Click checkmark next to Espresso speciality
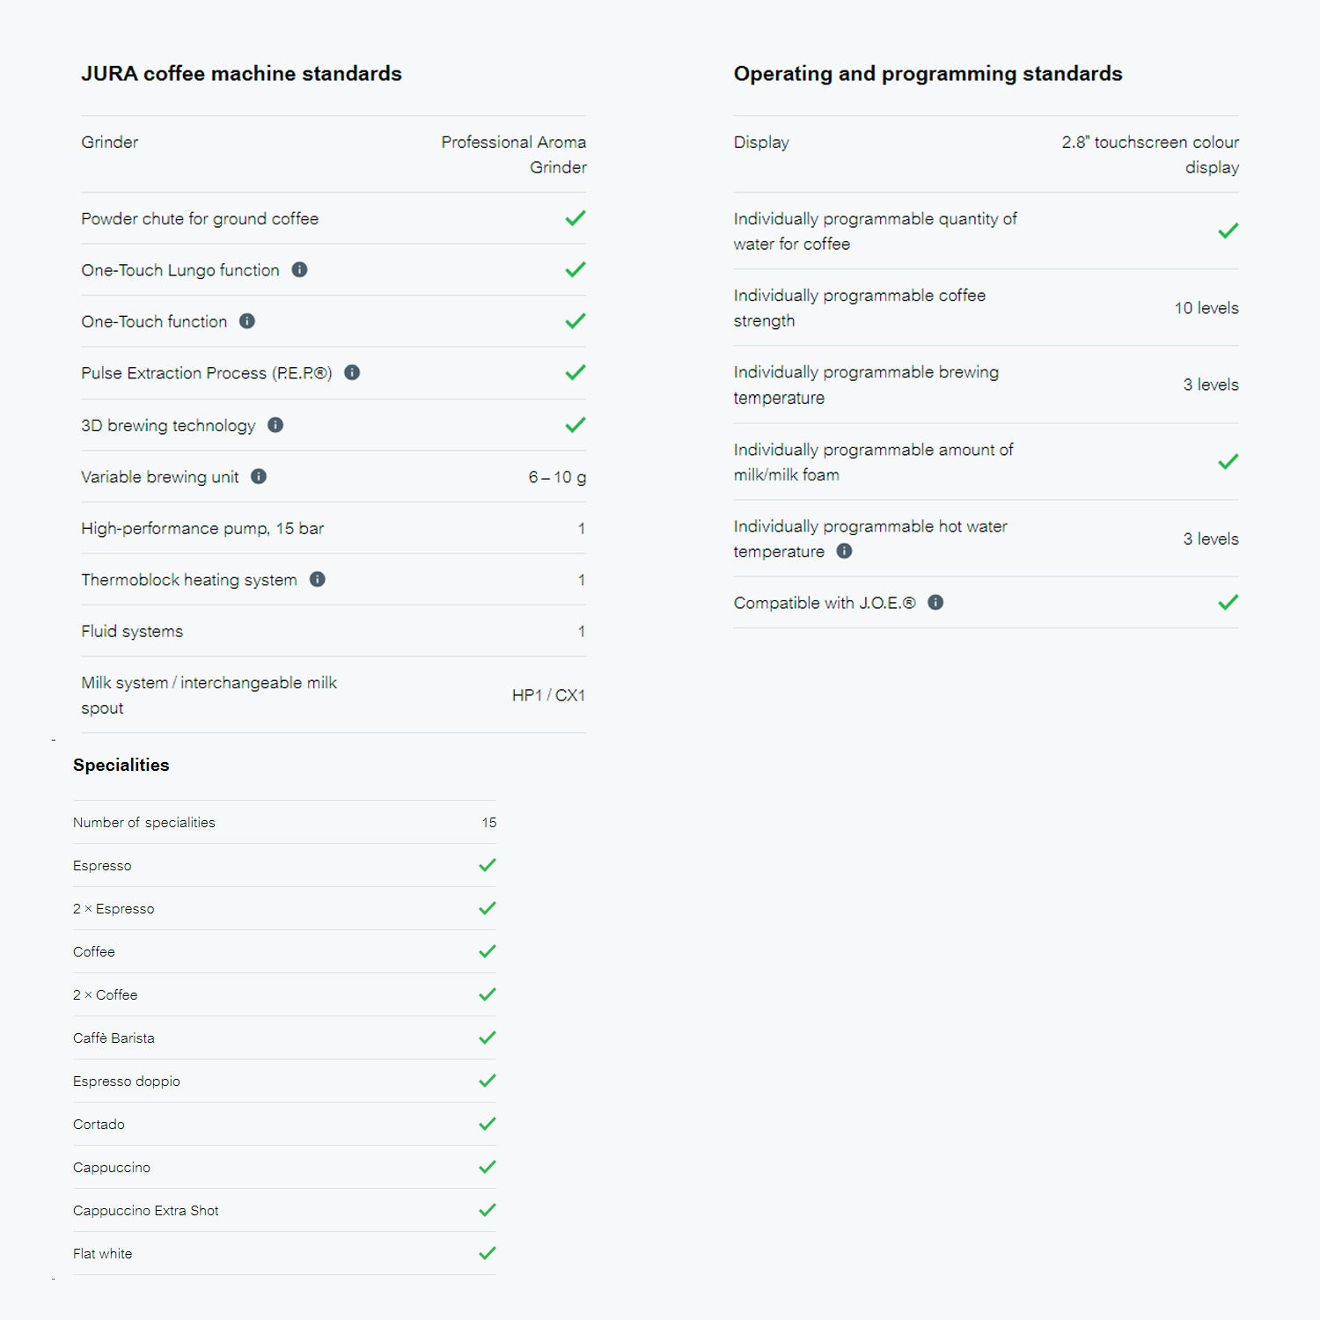 click(488, 865)
